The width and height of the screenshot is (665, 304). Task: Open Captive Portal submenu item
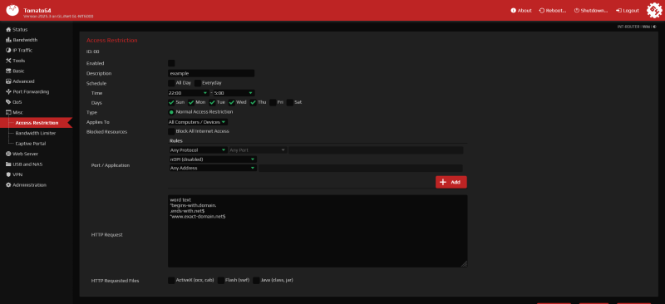pyautogui.click(x=31, y=144)
